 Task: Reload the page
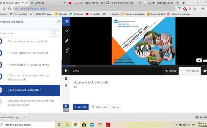pos(4,9)
